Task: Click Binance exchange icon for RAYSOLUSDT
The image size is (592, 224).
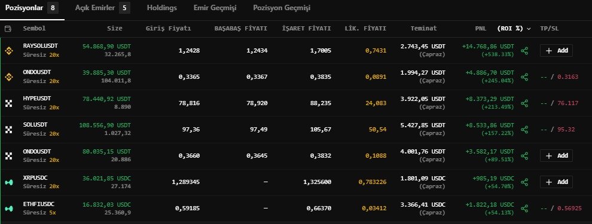Action: click(x=9, y=50)
